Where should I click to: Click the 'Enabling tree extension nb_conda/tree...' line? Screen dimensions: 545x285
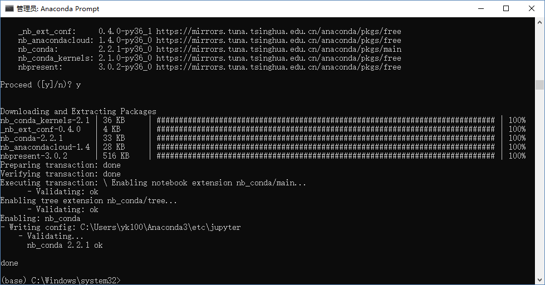click(89, 200)
